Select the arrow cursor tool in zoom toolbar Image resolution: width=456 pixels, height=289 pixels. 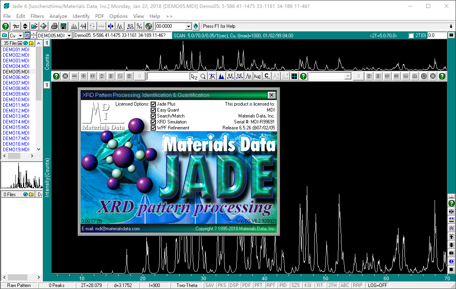coord(194,76)
